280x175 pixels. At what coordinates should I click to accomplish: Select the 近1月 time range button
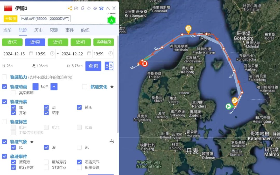coord(58,42)
